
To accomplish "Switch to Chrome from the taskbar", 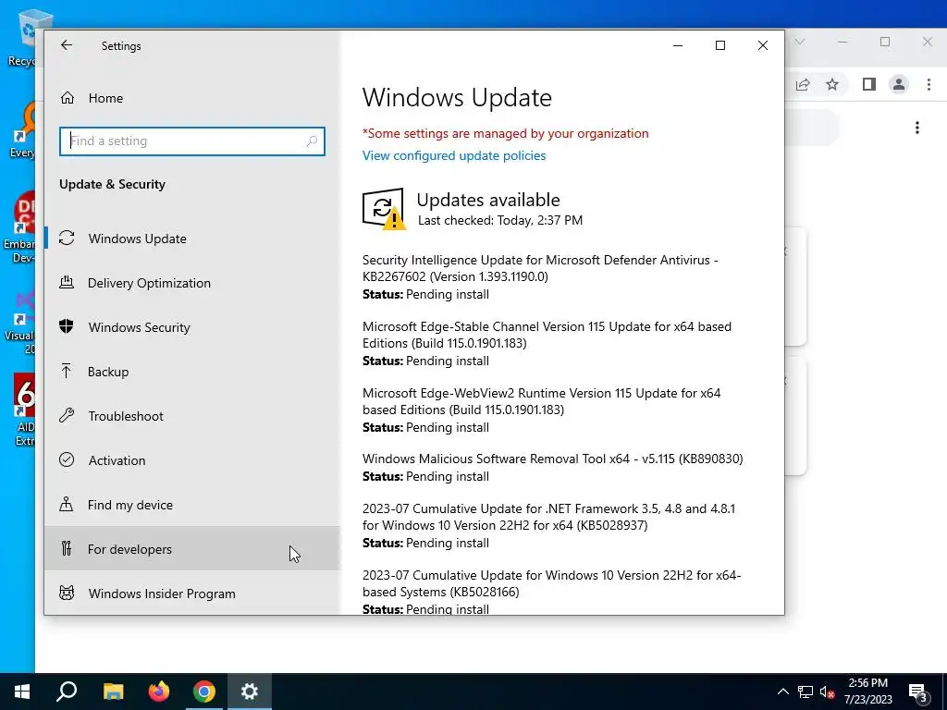I will [204, 692].
